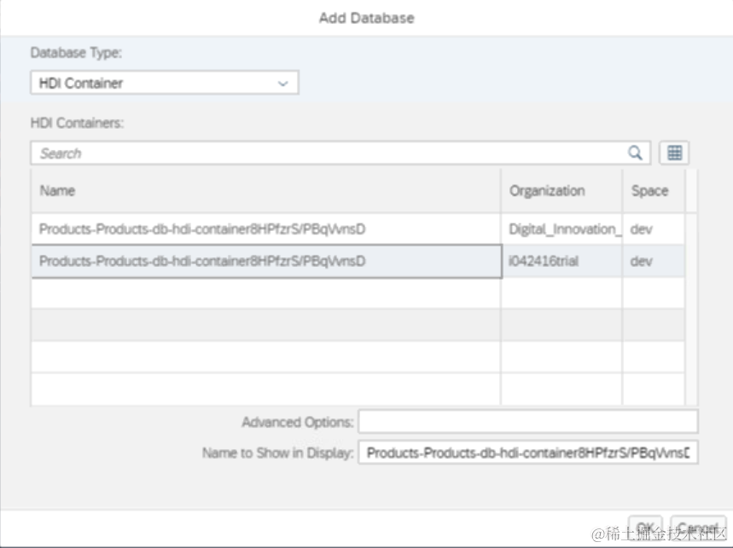Cancel the Add Database dialog
The width and height of the screenshot is (733, 548).
click(697, 528)
